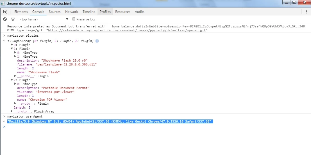Clear the console log icon
311x155 pixels.
click(5, 19)
